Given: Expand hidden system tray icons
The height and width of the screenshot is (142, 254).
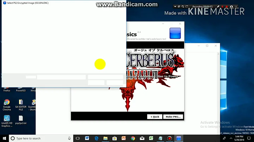Looking at the screenshot, I should coord(231,138).
